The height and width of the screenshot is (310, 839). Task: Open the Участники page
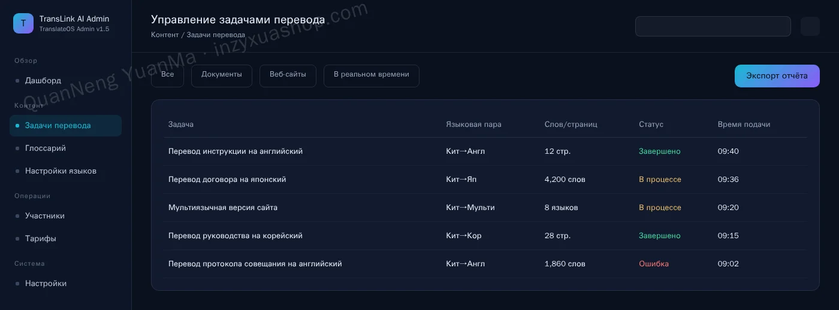[x=65, y=216]
